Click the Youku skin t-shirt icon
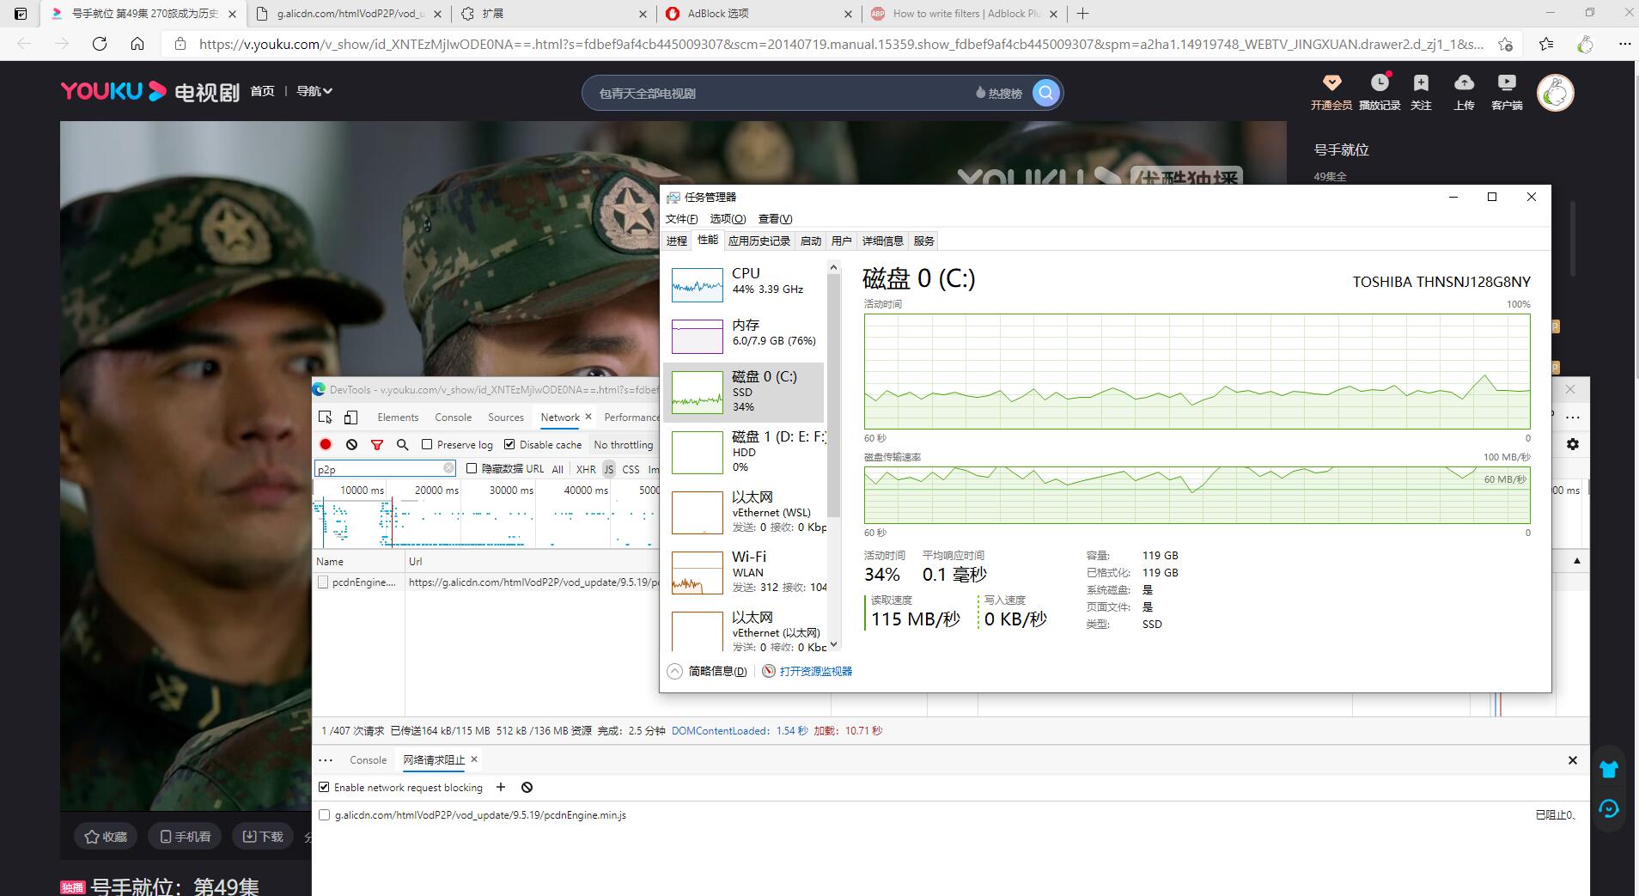Image resolution: width=1639 pixels, height=896 pixels. pos(1609,769)
